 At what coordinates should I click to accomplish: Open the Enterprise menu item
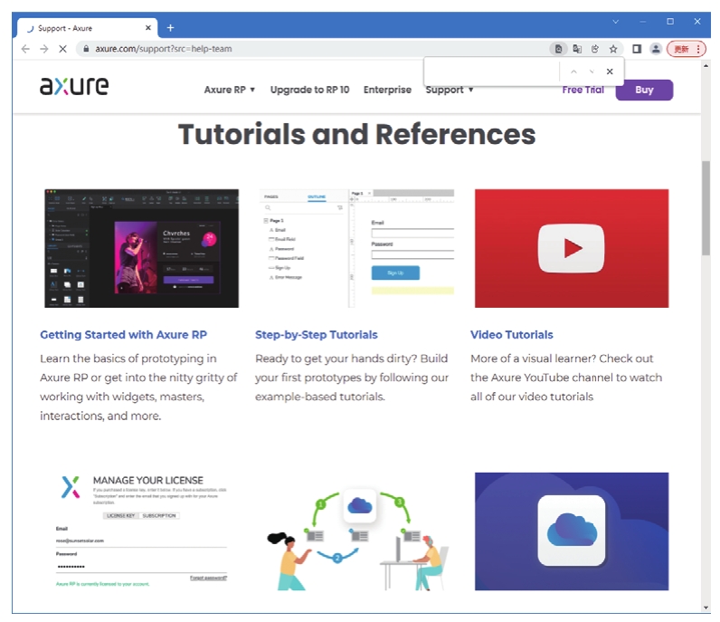[x=387, y=90]
